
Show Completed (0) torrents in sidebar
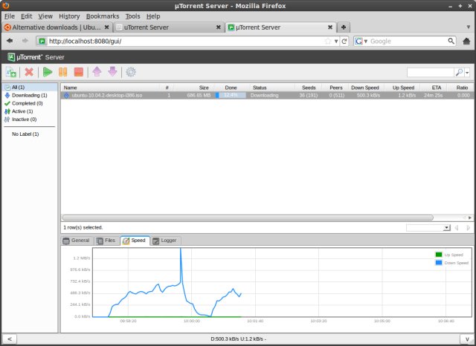[x=27, y=103]
